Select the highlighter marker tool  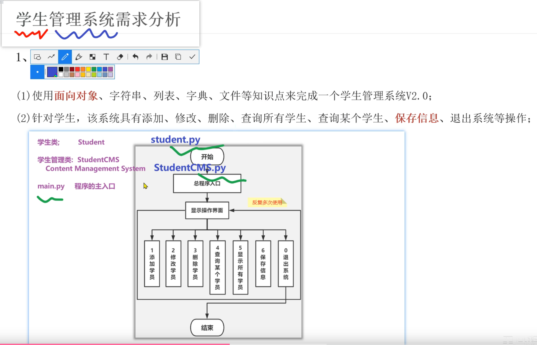(x=79, y=57)
